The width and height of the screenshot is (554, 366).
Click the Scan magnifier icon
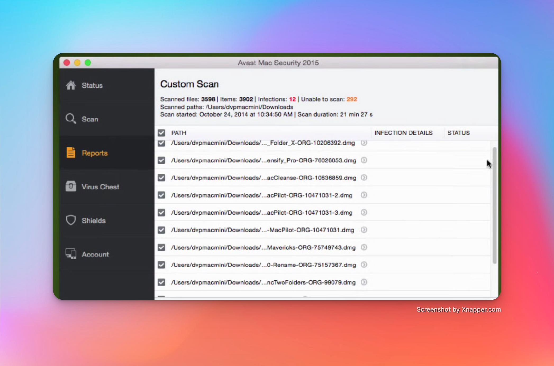(71, 119)
